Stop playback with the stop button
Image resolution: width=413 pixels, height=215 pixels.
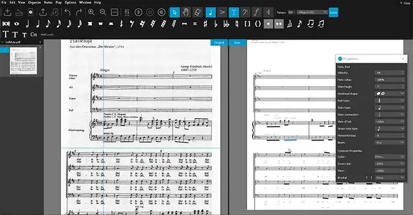(x=150, y=13)
